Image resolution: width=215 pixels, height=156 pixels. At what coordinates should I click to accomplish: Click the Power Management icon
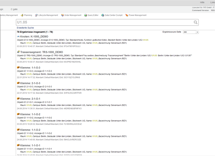(127, 15)
